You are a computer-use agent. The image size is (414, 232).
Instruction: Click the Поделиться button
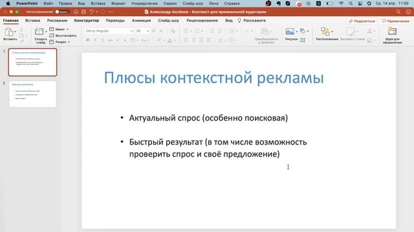pos(362,21)
